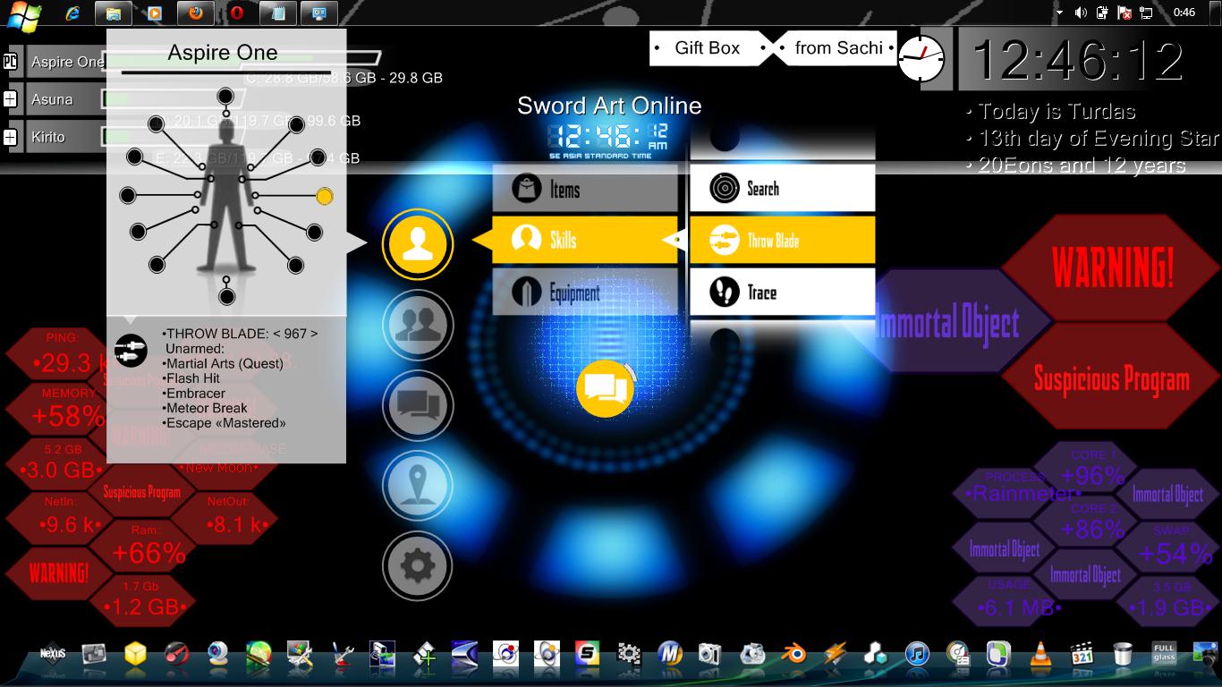
Task: Open Media Player Classic 321 dock icon
Action: 1082,654
